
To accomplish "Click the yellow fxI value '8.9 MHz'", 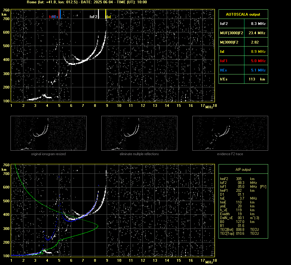I will pos(258,52).
